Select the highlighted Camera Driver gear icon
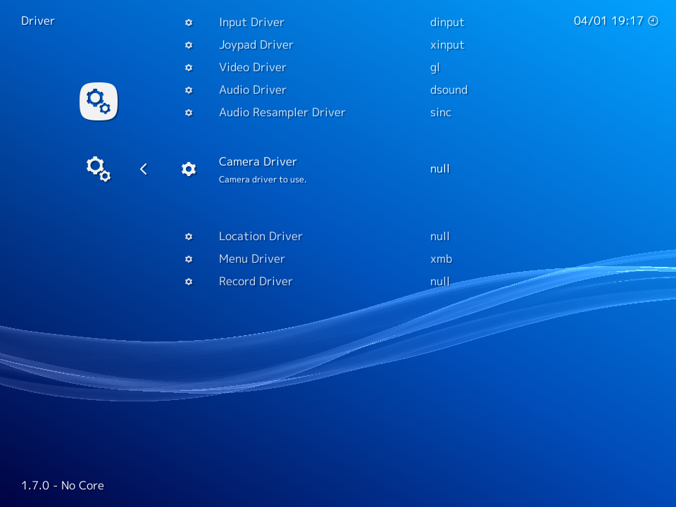676x507 pixels. click(188, 168)
